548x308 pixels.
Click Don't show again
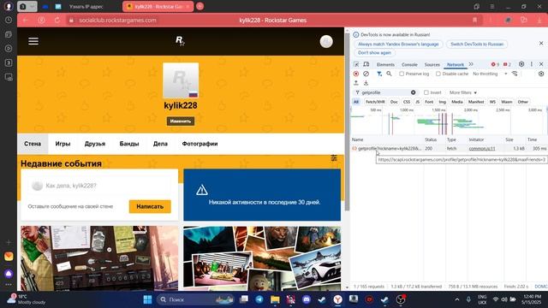click(x=374, y=53)
